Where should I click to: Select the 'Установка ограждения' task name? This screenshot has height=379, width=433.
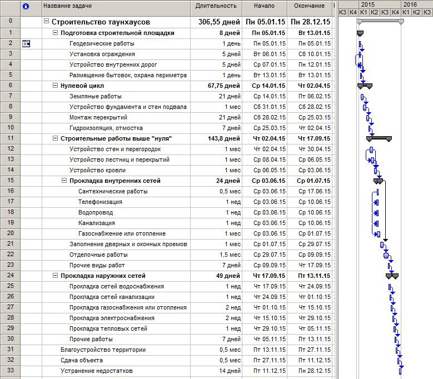[102, 54]
